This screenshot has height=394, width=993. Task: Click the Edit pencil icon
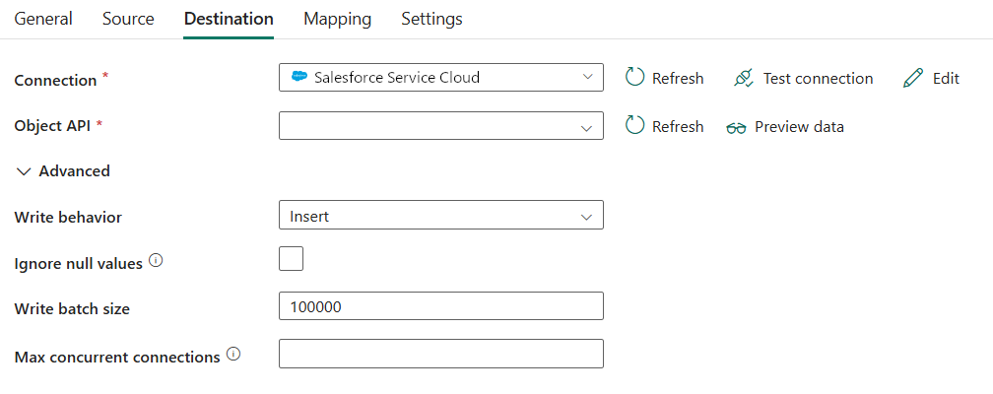click(913, 78)
